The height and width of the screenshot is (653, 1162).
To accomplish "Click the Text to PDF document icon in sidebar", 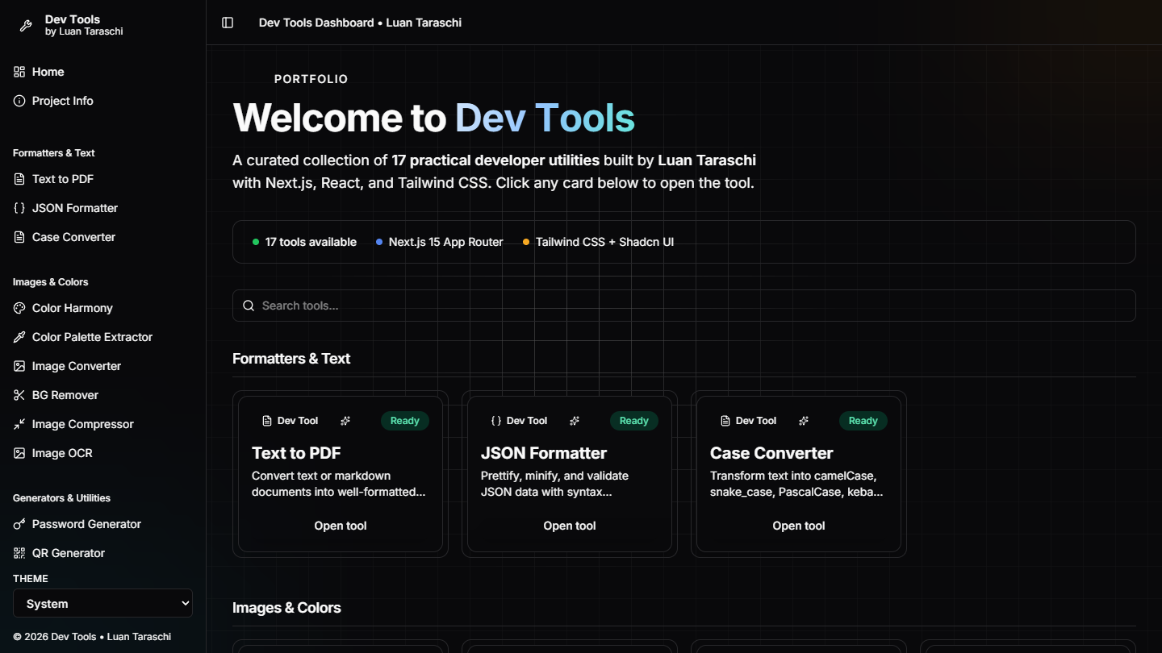I will (19, 179).
